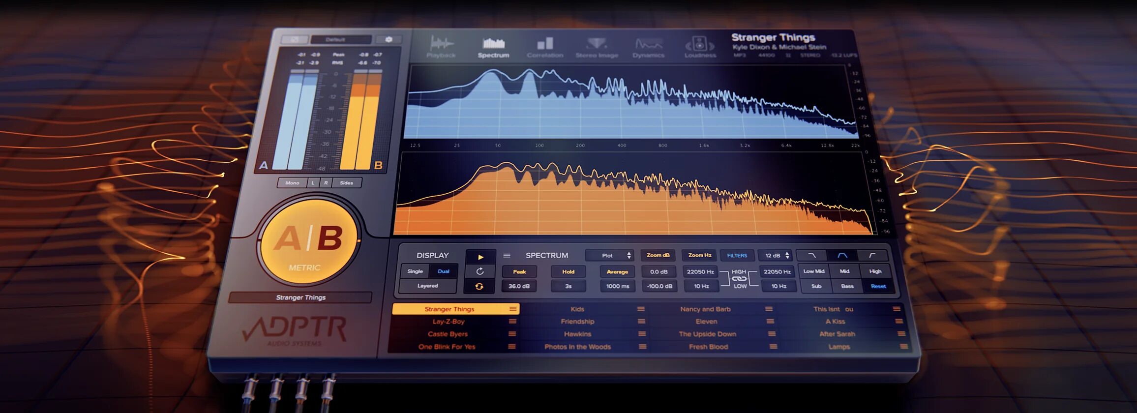
Task: Toggle the FILTERS button
Action: (x=737, y=256)
